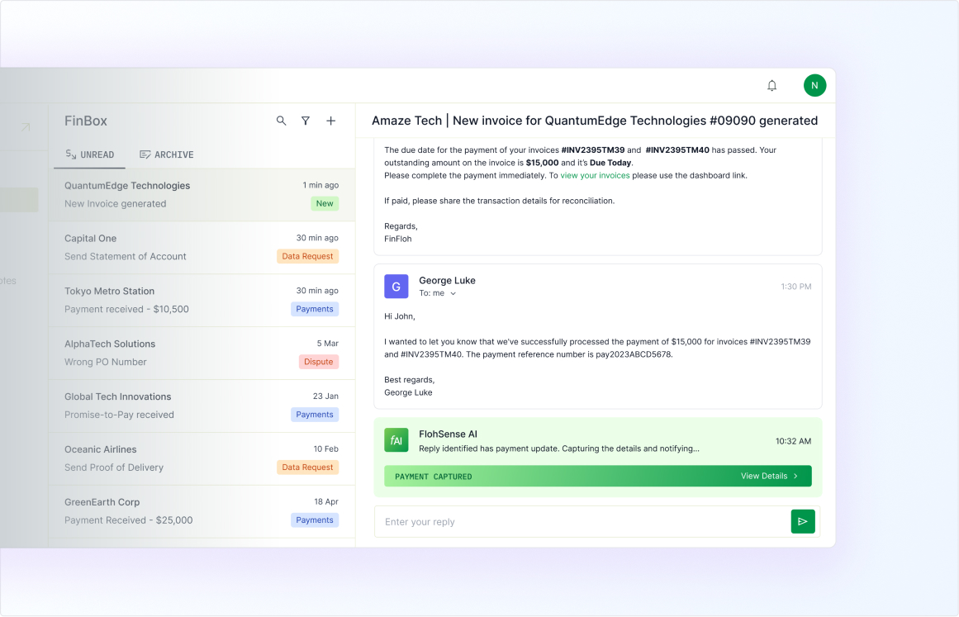Switch to the Unread tab

pyautogui.click(x=89, y=154)
